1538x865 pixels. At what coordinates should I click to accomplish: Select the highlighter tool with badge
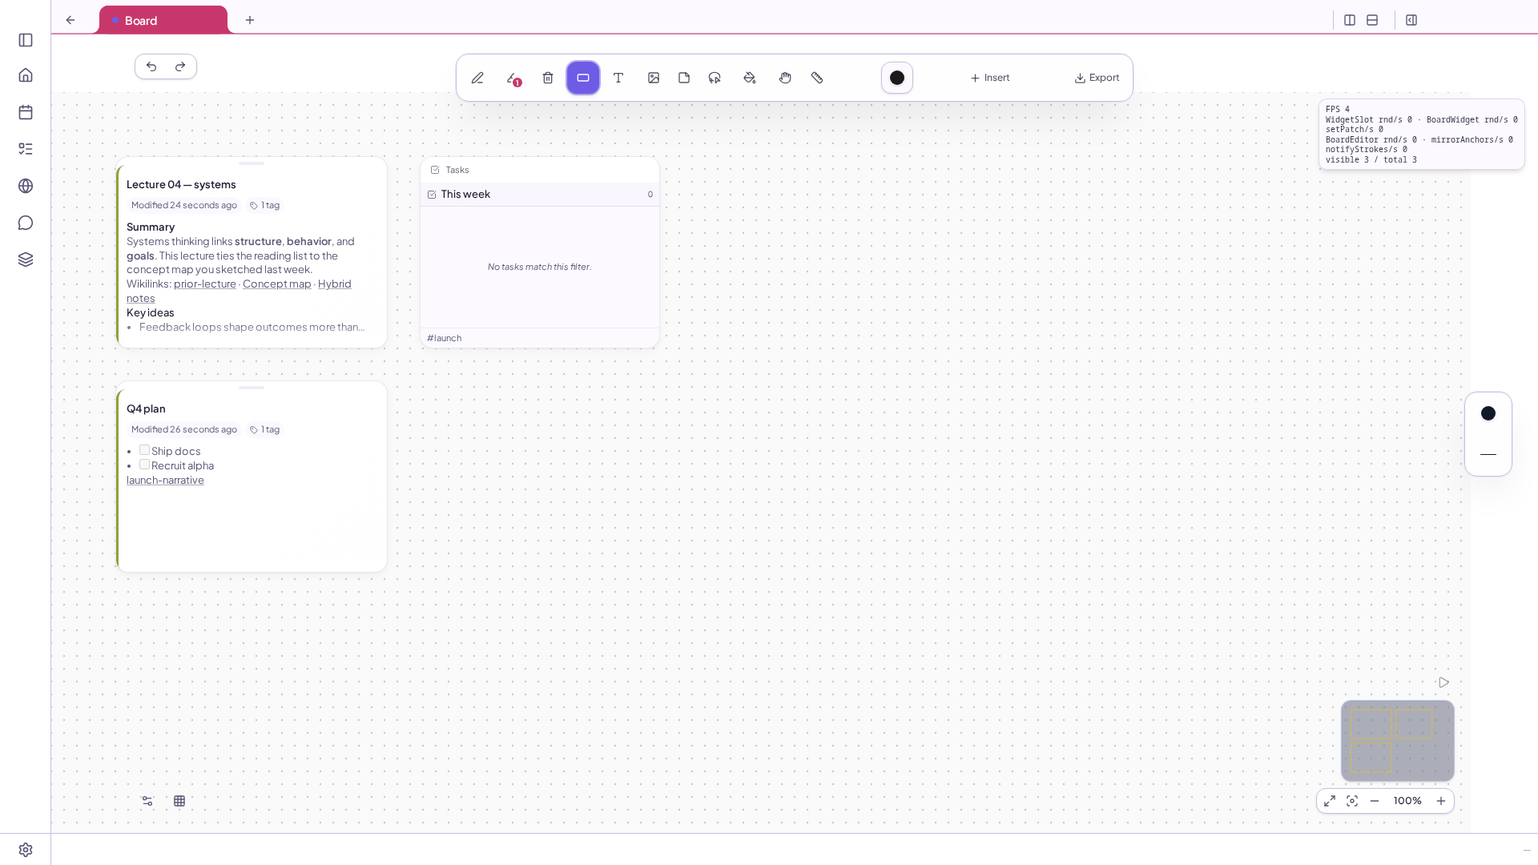coord(513,78)
